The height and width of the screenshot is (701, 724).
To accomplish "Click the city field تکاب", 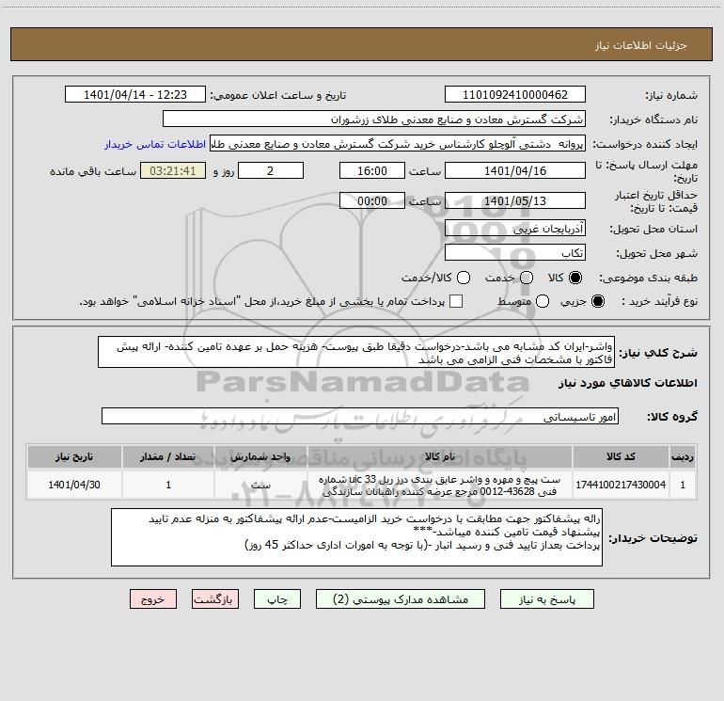I will click(515, 253).
